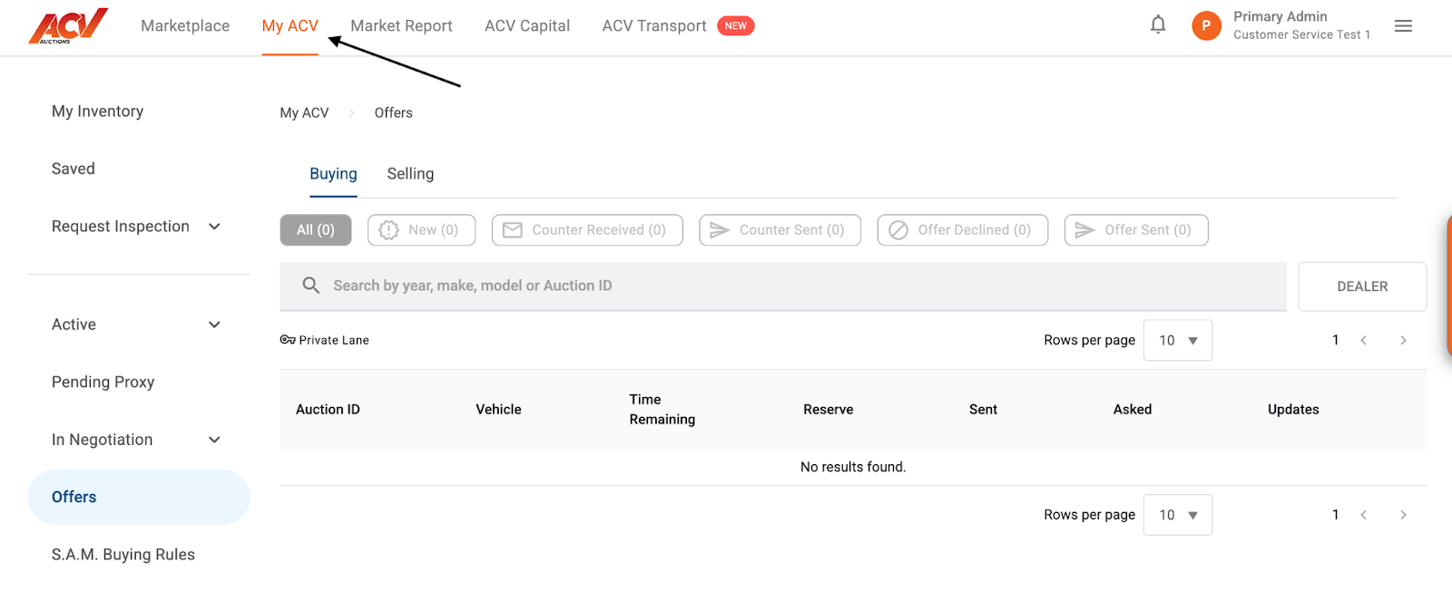Go to next page in top pagination
The width and height of the screenshot is (1452, 591).
click(x=1403, y=340)
